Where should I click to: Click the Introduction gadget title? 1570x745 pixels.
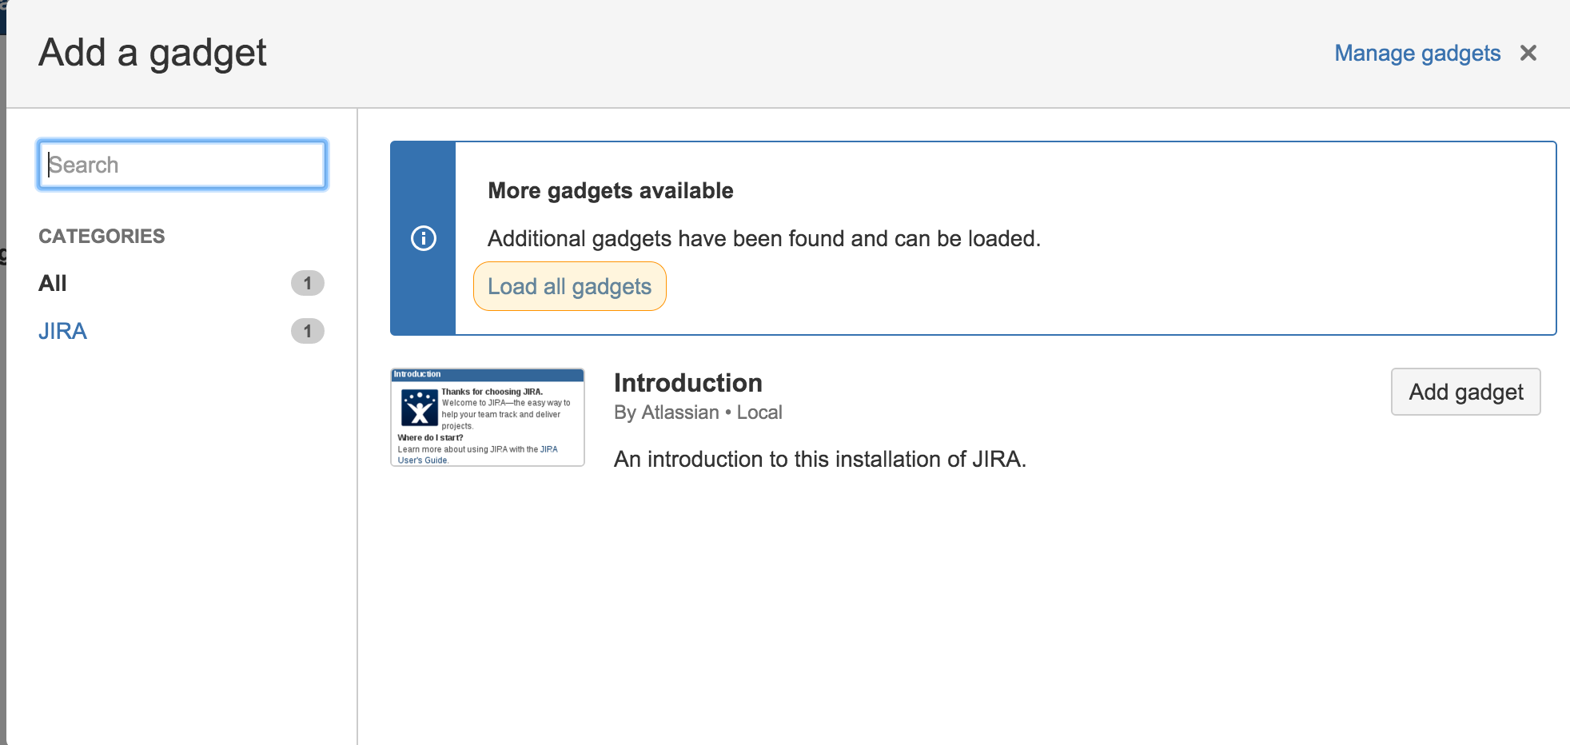(687, 383)
